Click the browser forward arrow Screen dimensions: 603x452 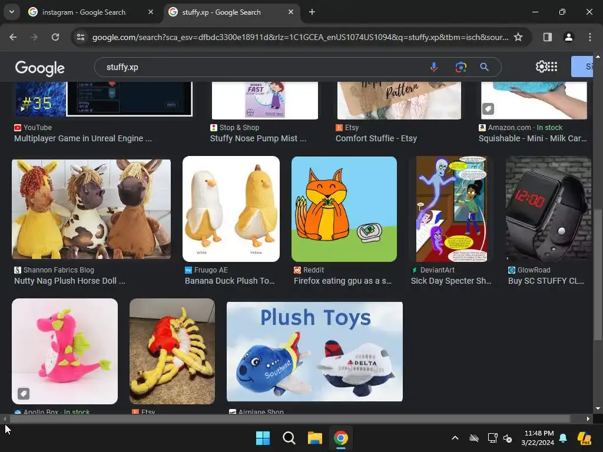34,37
